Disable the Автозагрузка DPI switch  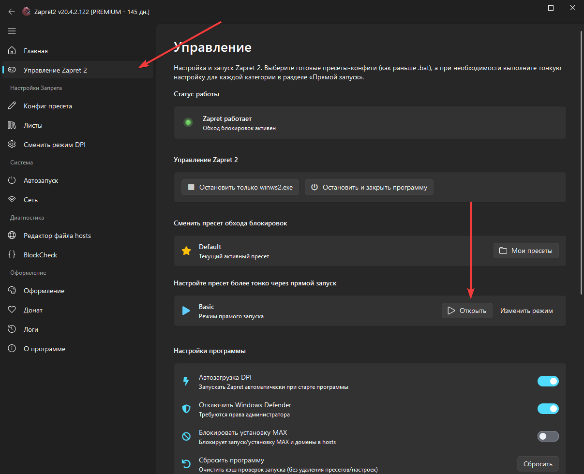[548, 381]
